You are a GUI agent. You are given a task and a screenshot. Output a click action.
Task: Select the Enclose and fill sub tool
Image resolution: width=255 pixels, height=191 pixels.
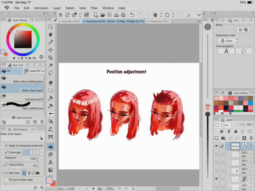pos(22,97)
